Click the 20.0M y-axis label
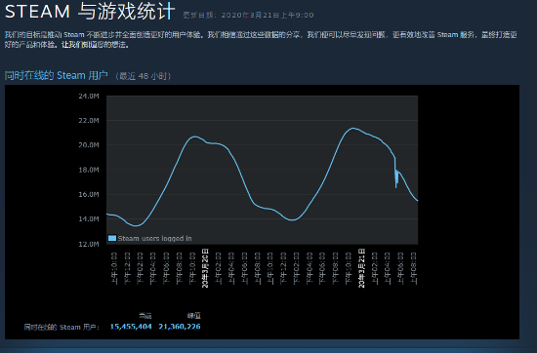The width and height of the screenshot is (537, 353). click(x=89, y=145)
